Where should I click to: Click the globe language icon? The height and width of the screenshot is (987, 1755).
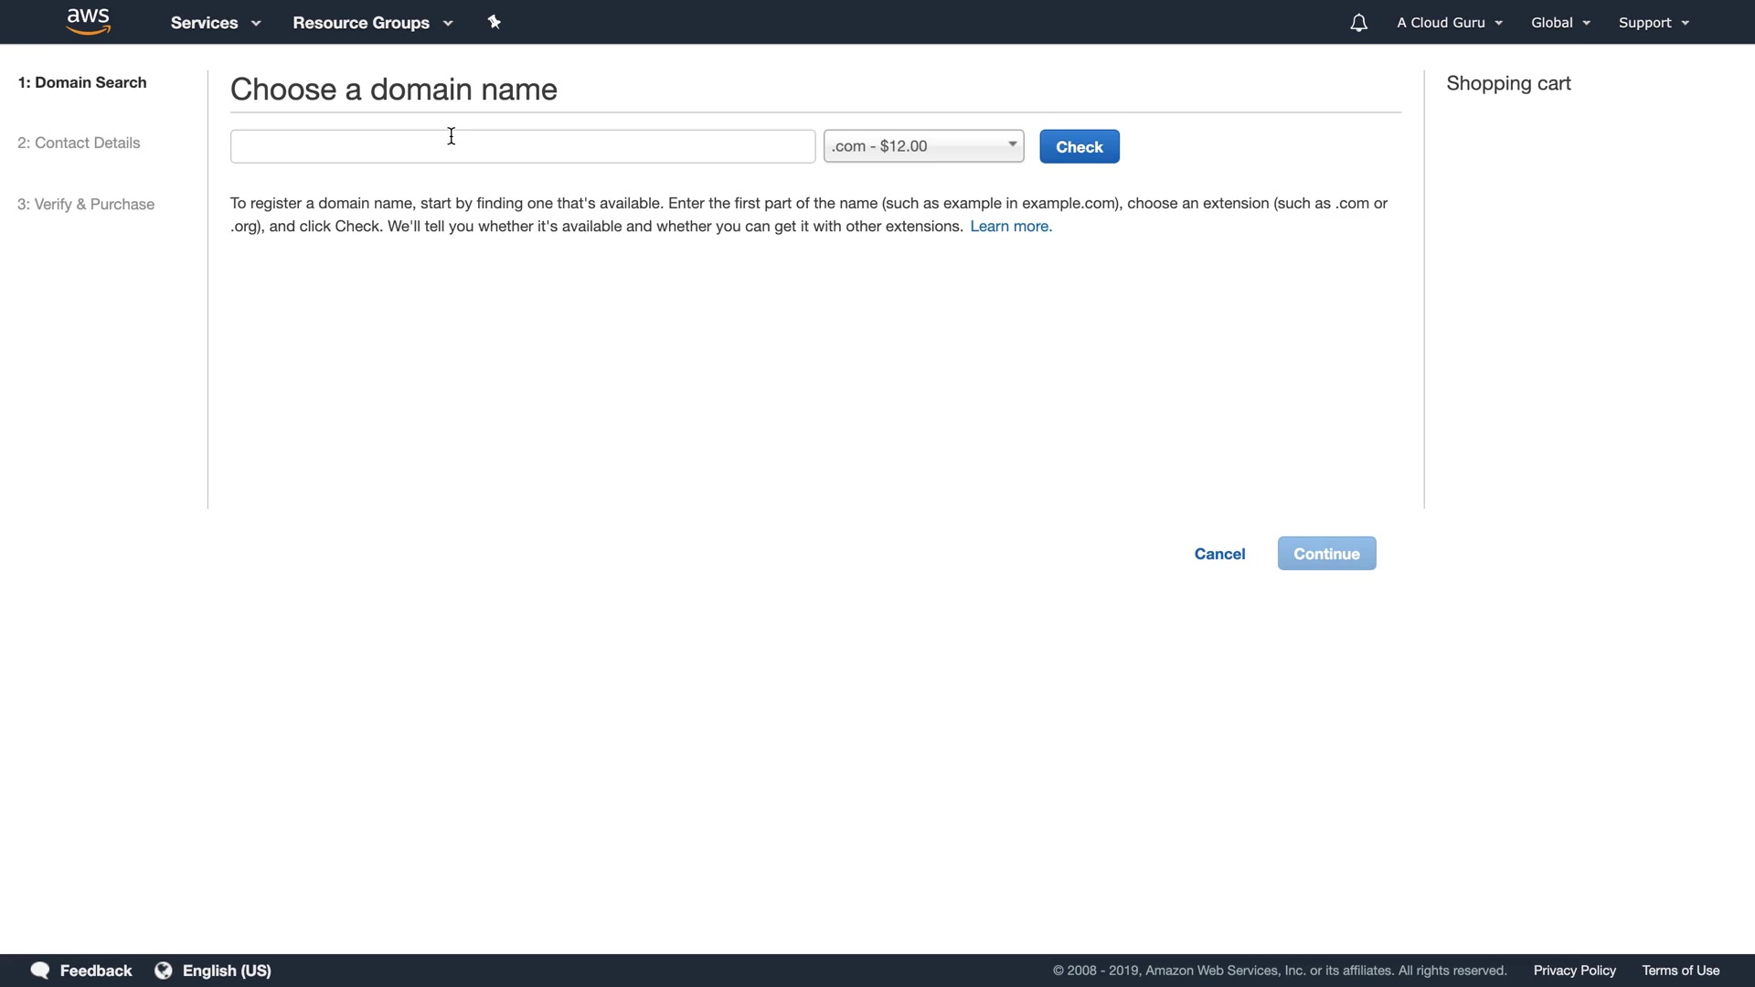[164, 971]
